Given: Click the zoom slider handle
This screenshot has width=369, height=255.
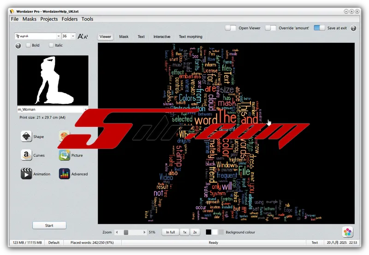Looking at the screenshot, I should click(126, 232).
